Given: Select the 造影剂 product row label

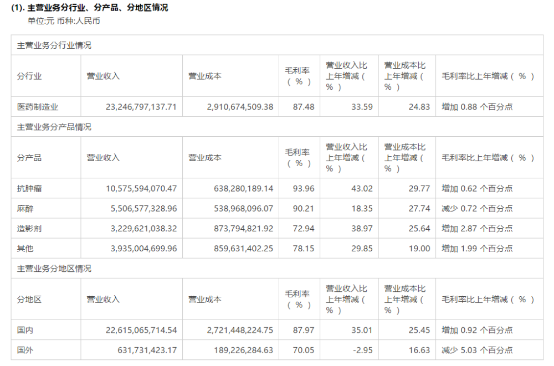Looking at the screenshot, I should [29, 228].
